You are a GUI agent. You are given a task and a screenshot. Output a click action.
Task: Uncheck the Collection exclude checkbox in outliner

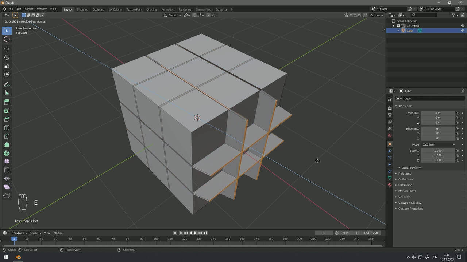398,26
